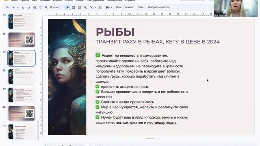Screen dimensions: 260x146
Task: Undo the last action
Action: click(23, 7)
